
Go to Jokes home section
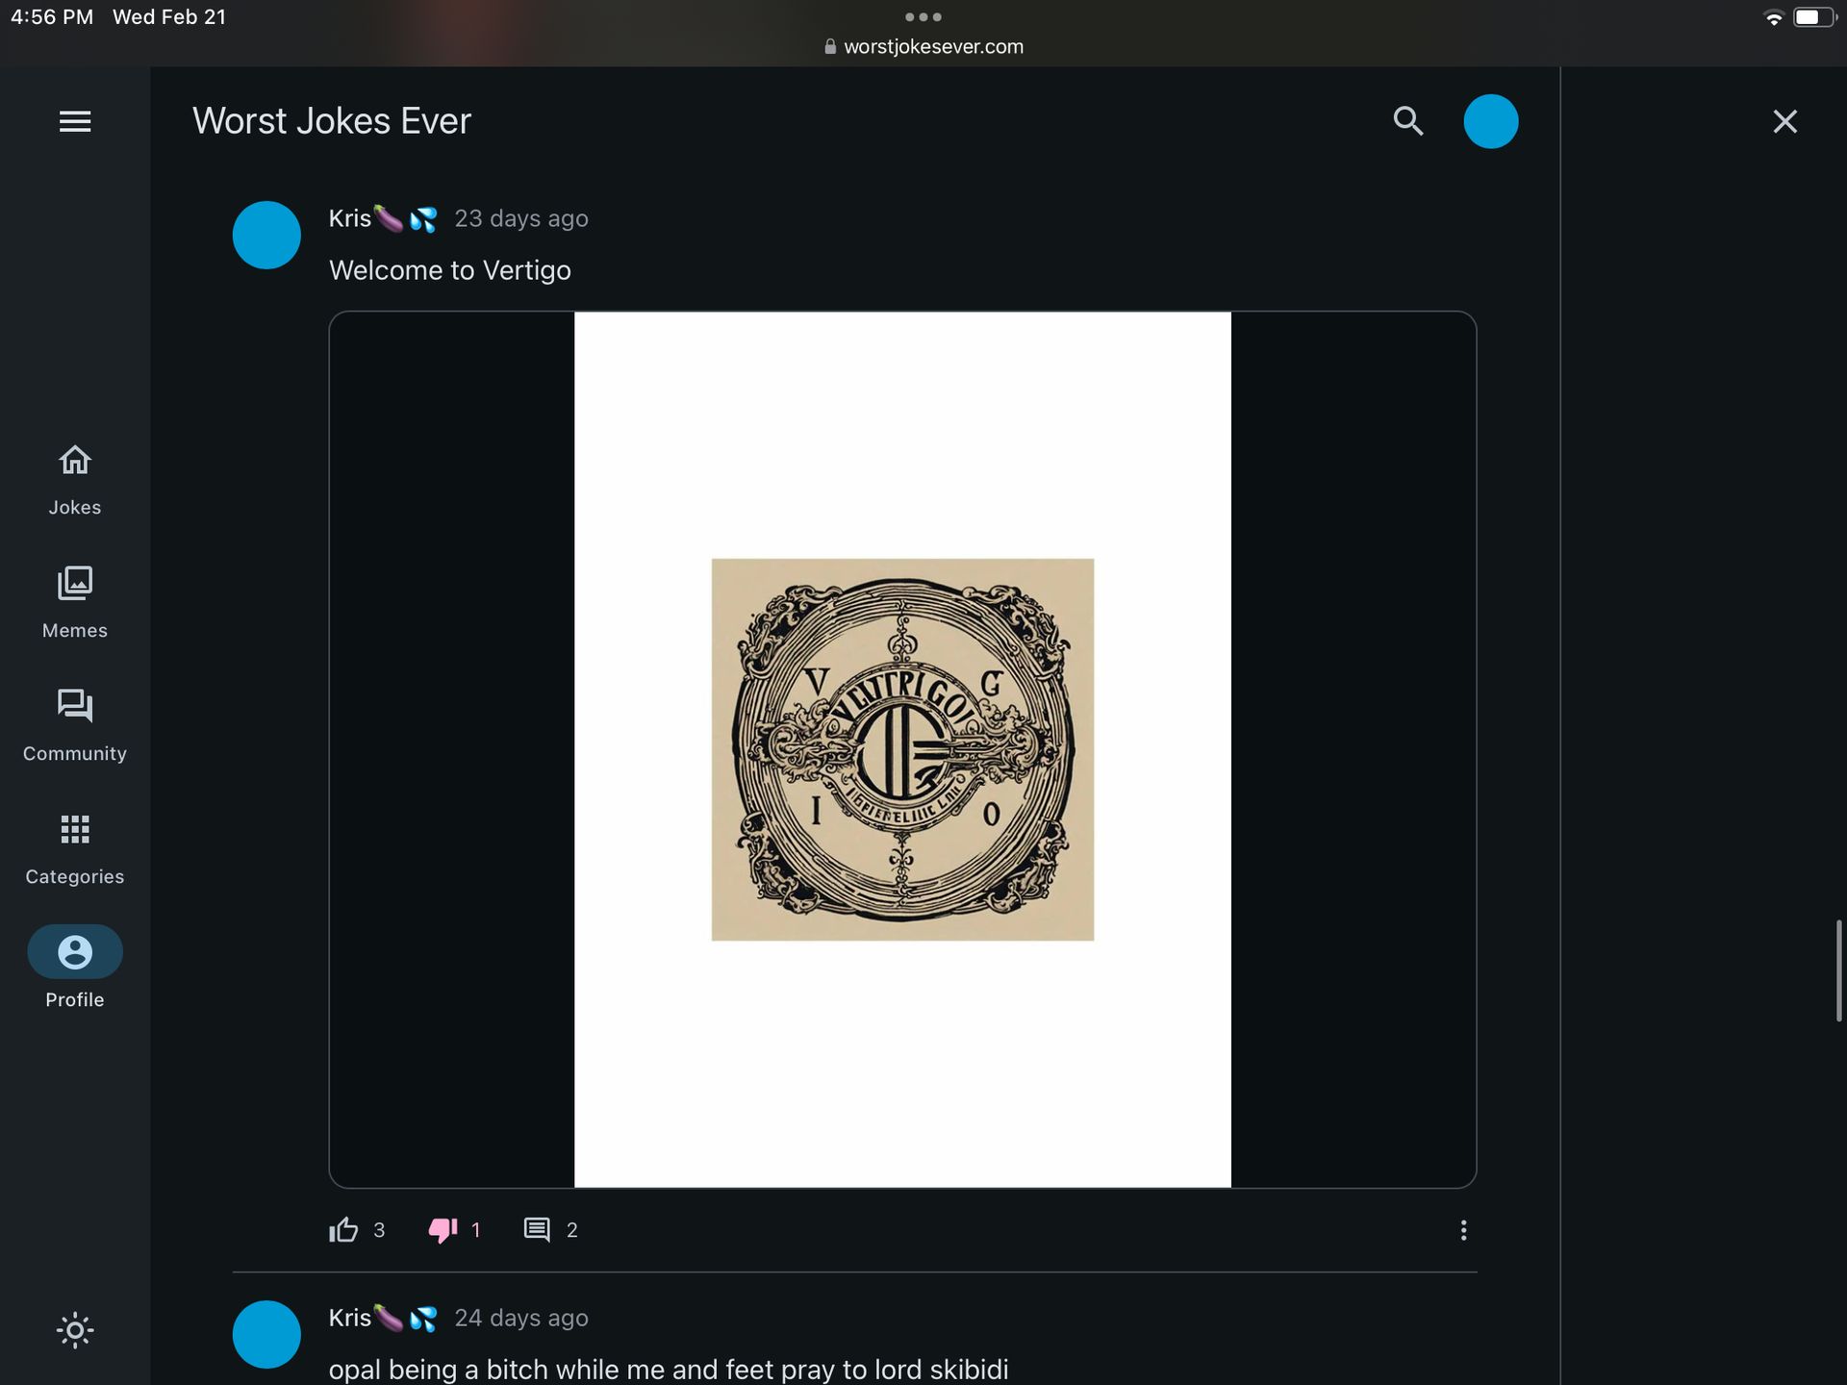[75, 480]
